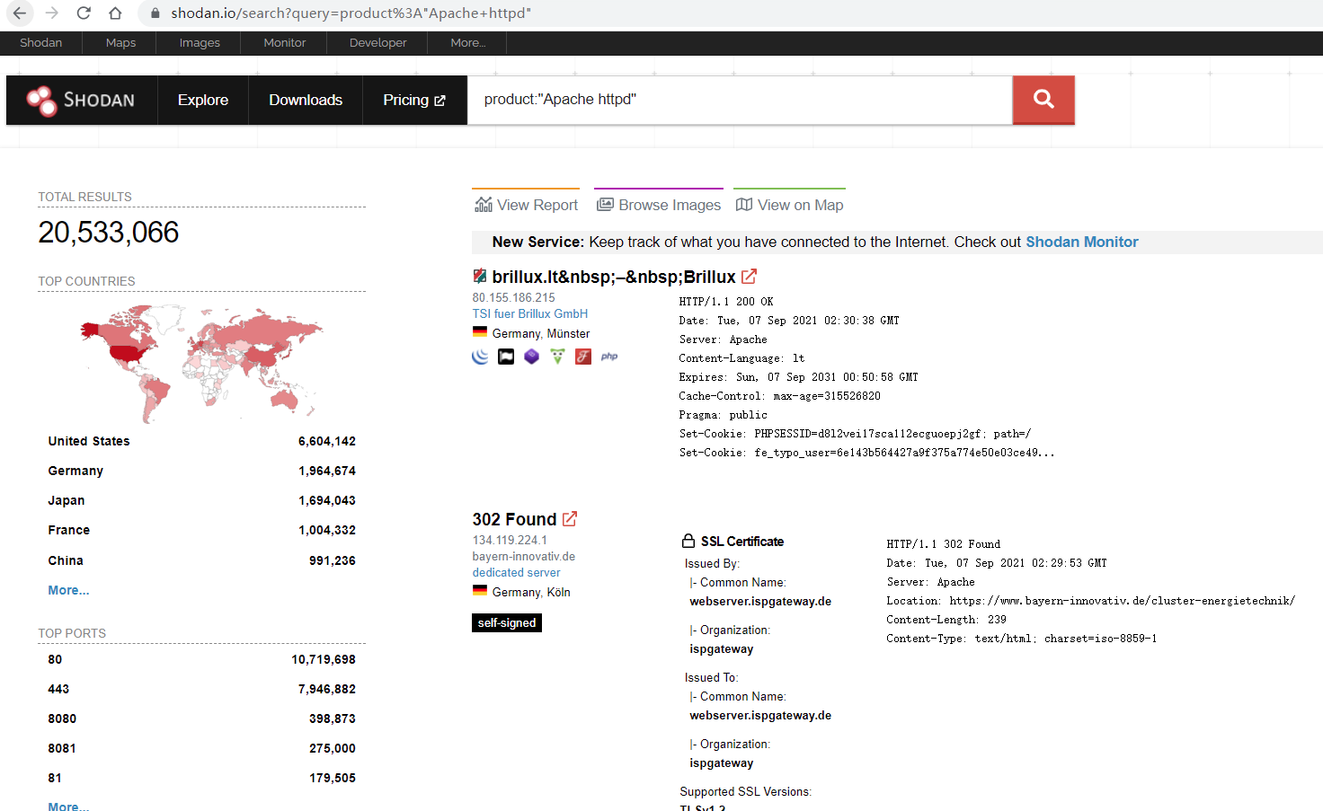1323x811 pixels.
Task: Click the total results count 20,533,066
Action: tap(109, 233)
